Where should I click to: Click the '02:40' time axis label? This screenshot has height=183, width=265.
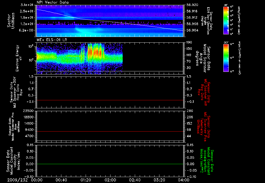(135, 180)
